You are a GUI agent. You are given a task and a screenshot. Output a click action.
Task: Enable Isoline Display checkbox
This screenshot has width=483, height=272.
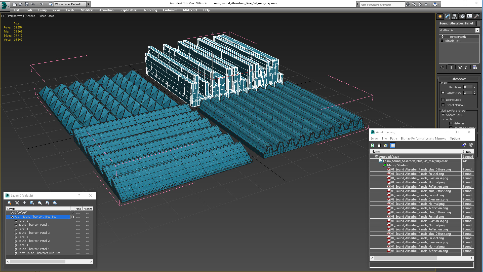pos(443,100)
